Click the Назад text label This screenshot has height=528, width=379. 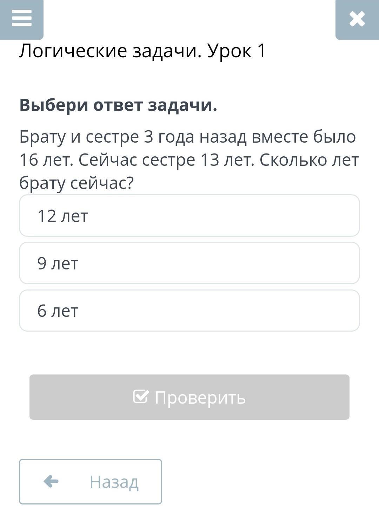pyautogui.click(x=114, y=482)
